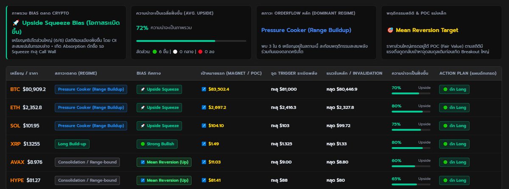This screenshot has height=189, width=509.
Task: Click AVAX's Consolidation / Range-bound badge
Action: 87,162
